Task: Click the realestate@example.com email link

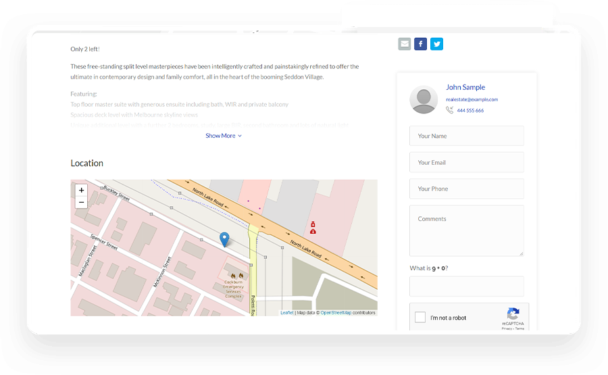Action: [x=472, y=99]
